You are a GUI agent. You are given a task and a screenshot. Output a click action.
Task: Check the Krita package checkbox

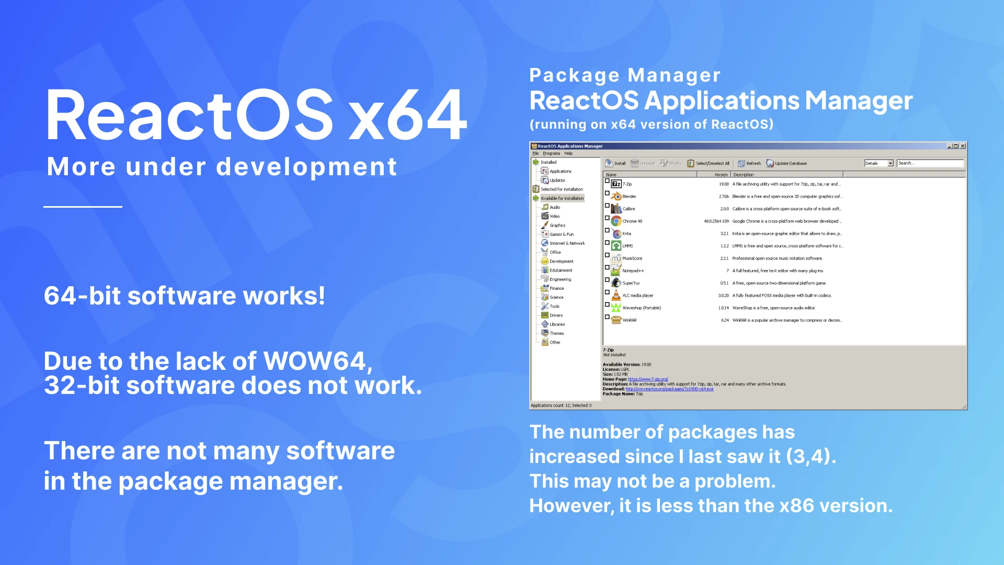point(607,231)
